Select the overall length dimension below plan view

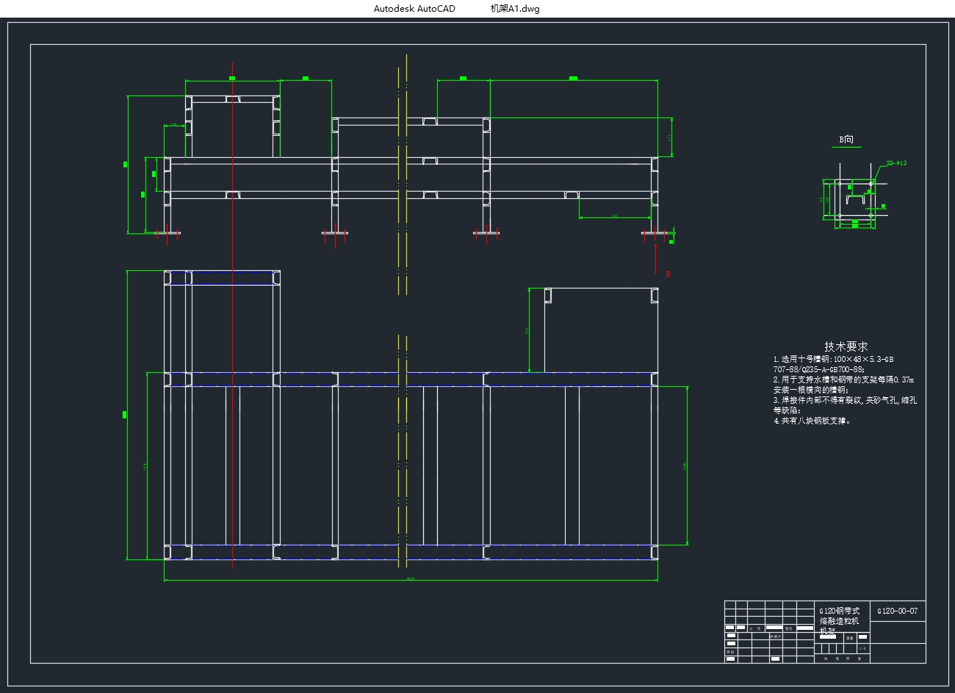(410, 580)
